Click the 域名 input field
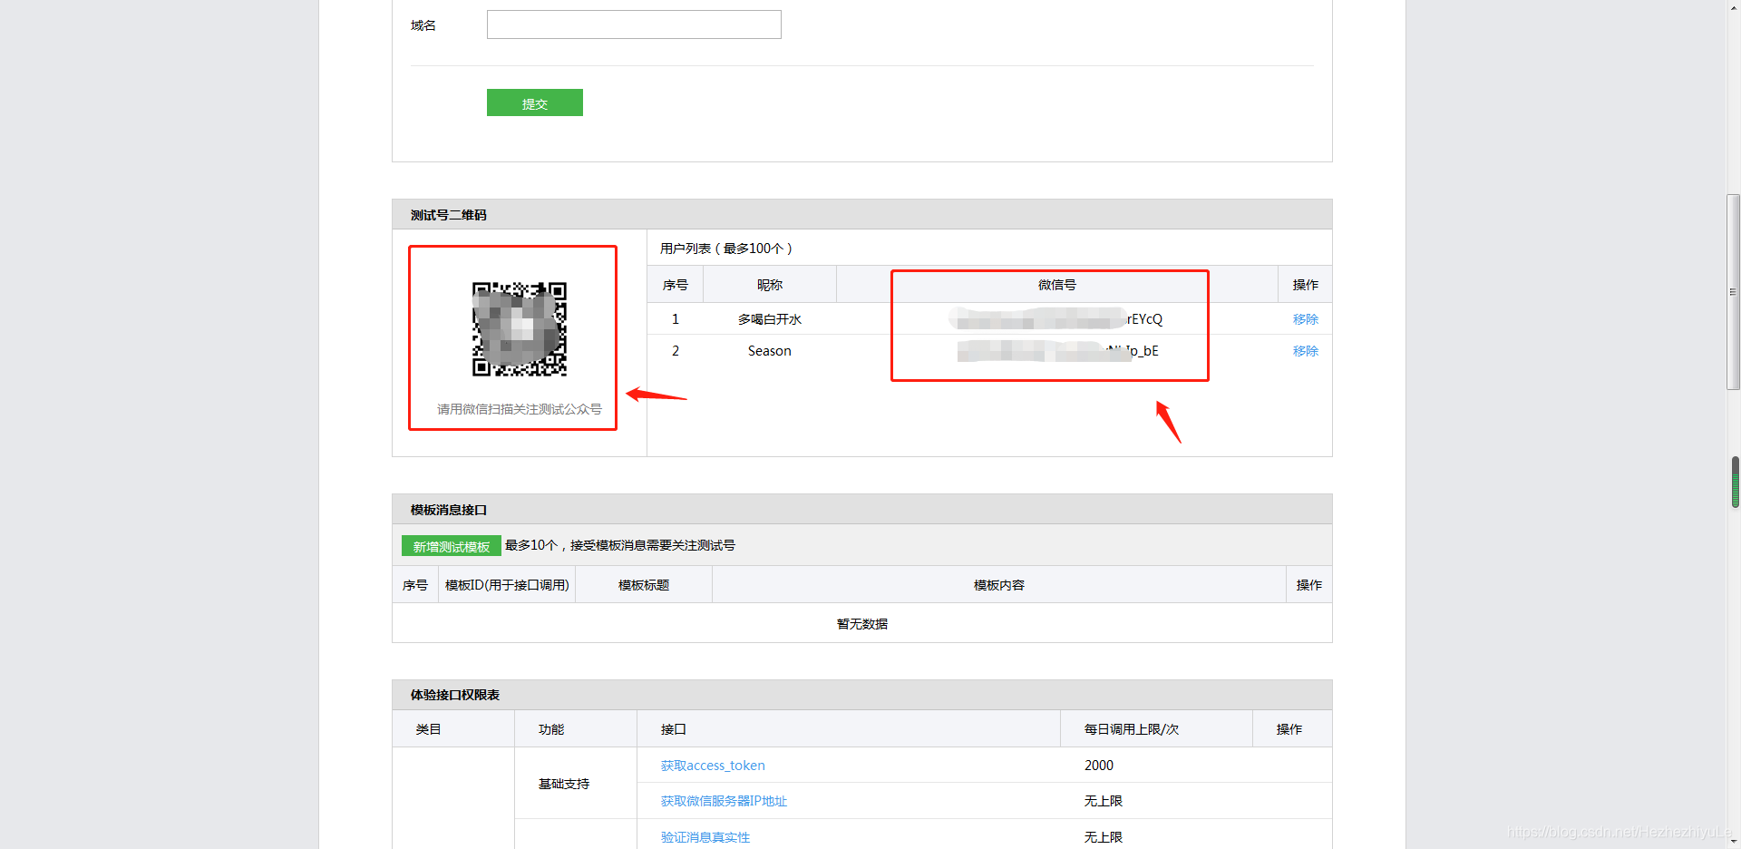Image resolution: width=1741 pixels, height=849 pixels. pyautogui.click(x=634, y=24)
